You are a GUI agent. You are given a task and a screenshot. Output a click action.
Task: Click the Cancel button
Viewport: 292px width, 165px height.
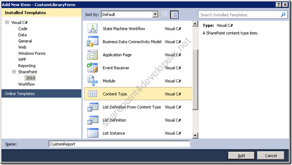(271, 156)
